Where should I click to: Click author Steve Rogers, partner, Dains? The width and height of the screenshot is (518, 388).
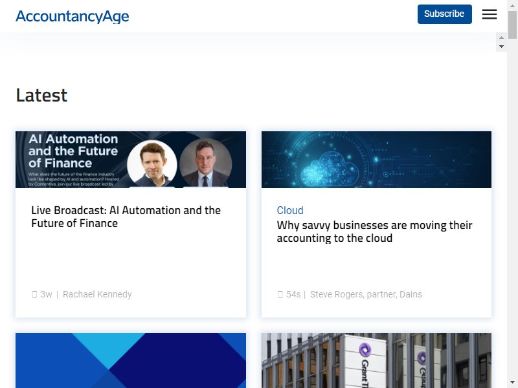pos(366,294)
